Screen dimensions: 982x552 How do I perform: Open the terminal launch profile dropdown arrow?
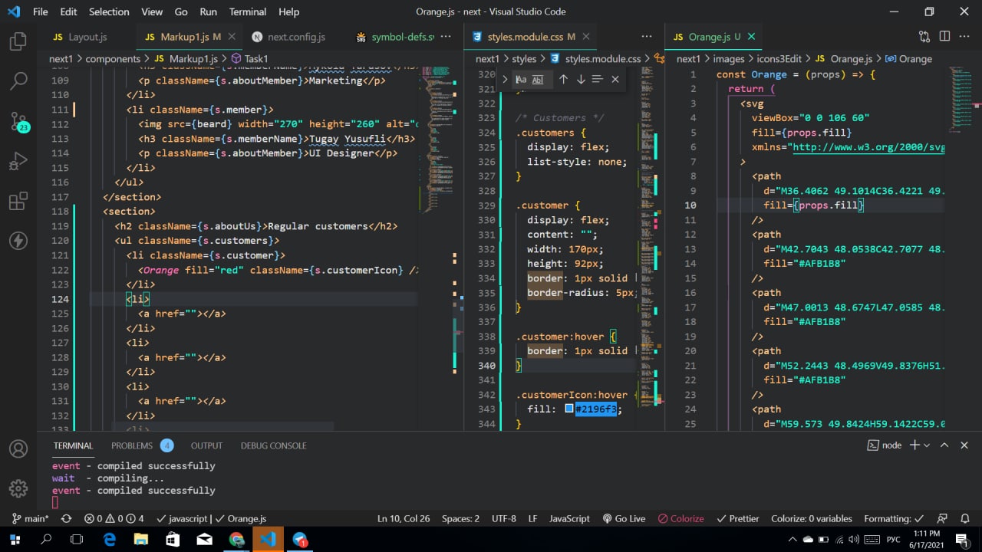tap(927, 445)
